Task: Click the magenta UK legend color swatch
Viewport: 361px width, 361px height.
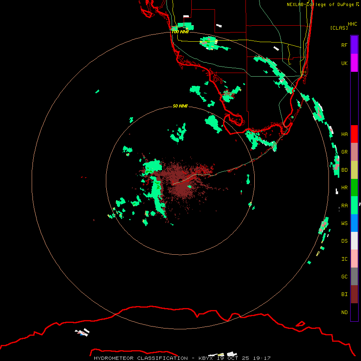Action: (x=354, y=63)
